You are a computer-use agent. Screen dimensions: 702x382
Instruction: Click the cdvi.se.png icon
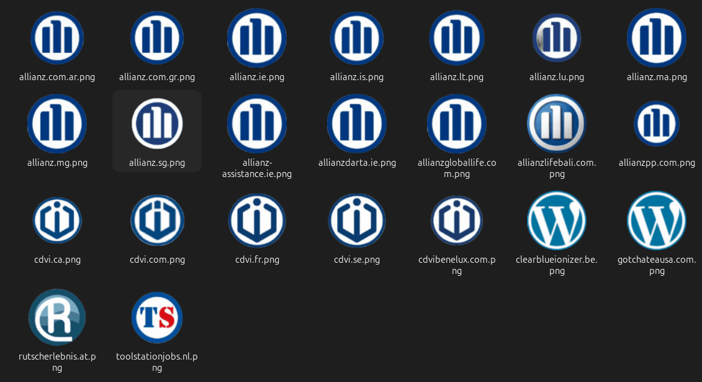coord(357,221)
